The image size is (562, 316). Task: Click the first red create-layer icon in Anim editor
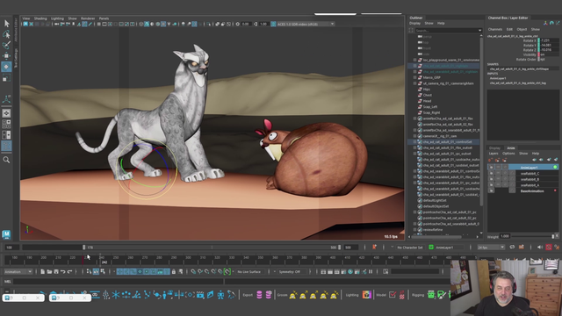[491, 160]
